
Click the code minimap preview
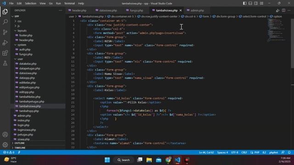[277, 30]
